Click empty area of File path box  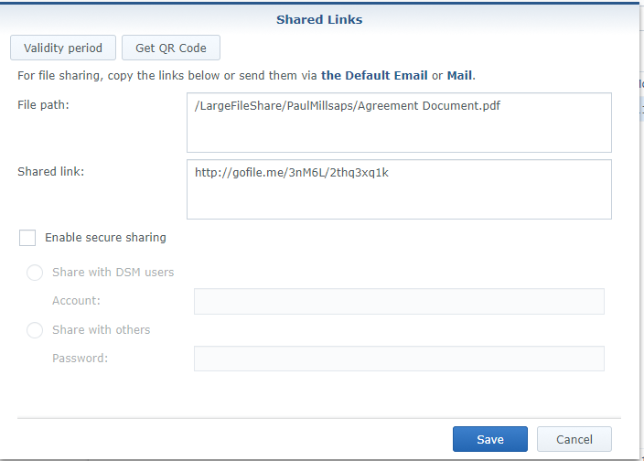pos(399,134)
